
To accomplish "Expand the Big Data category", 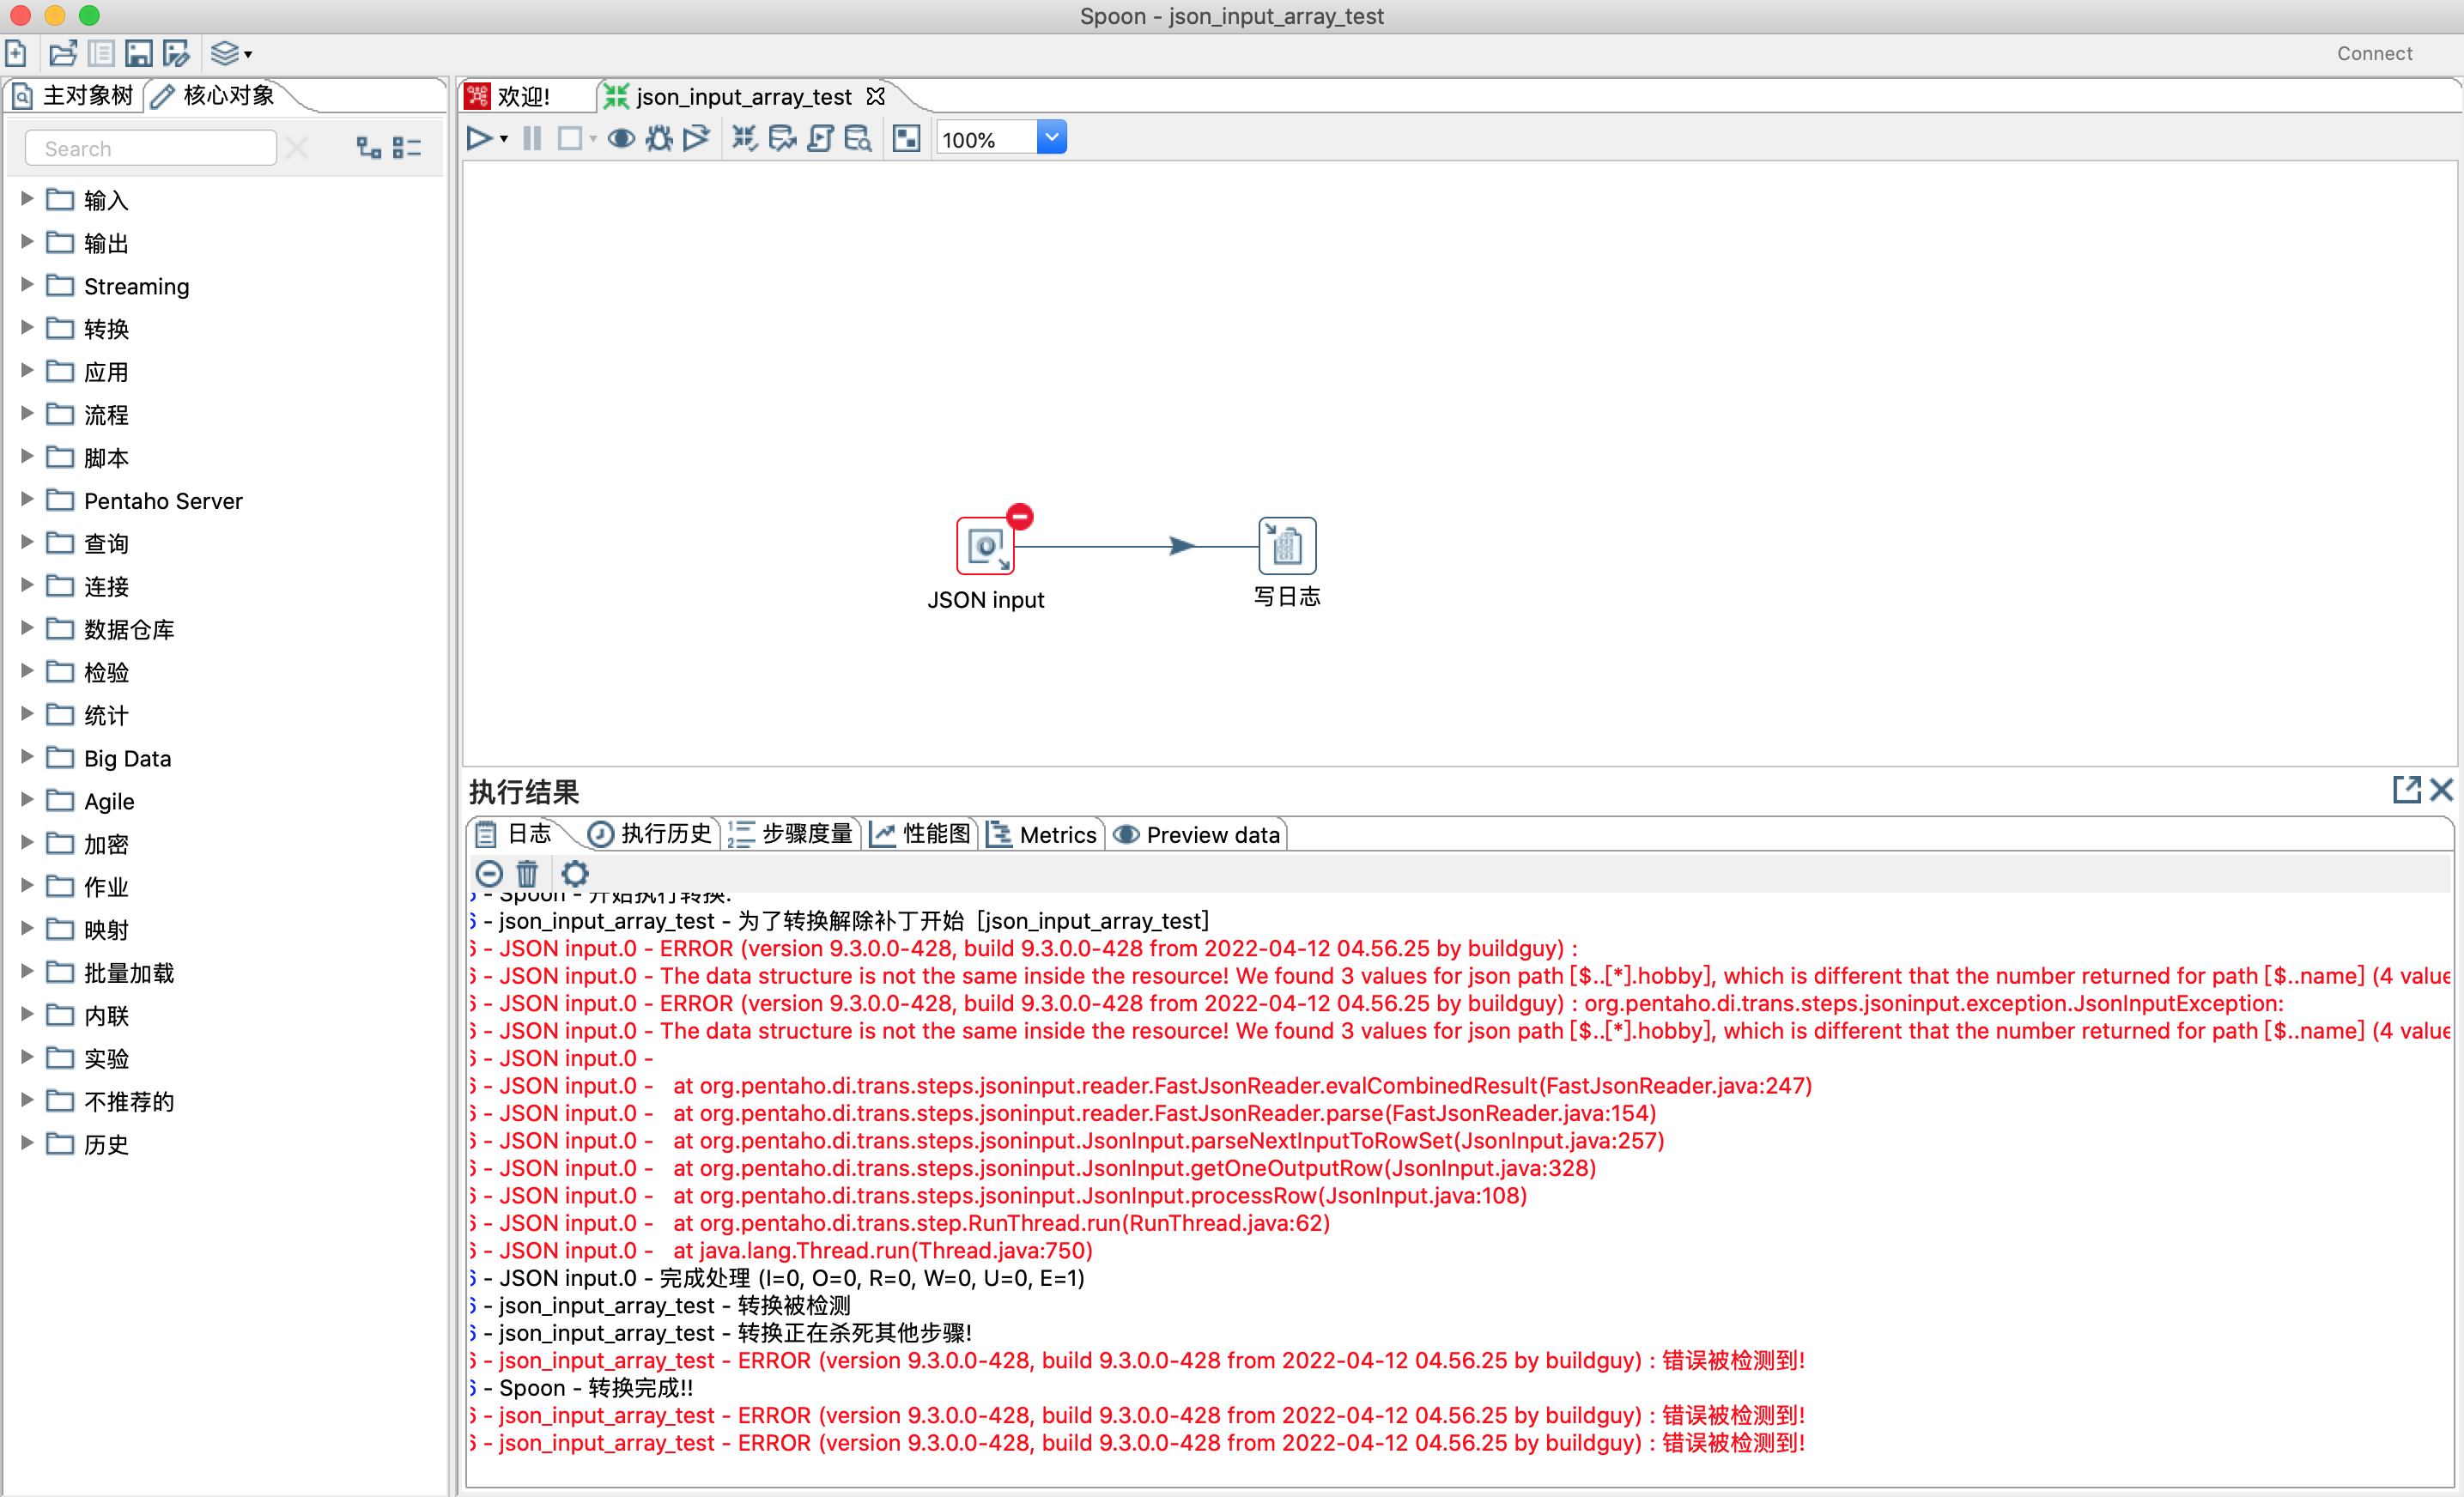I will click(x=25, y=757).
